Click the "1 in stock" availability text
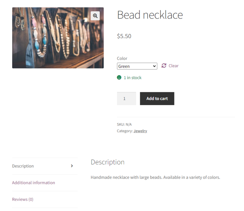Screen dimensions: 244x211 pos(133,78)
